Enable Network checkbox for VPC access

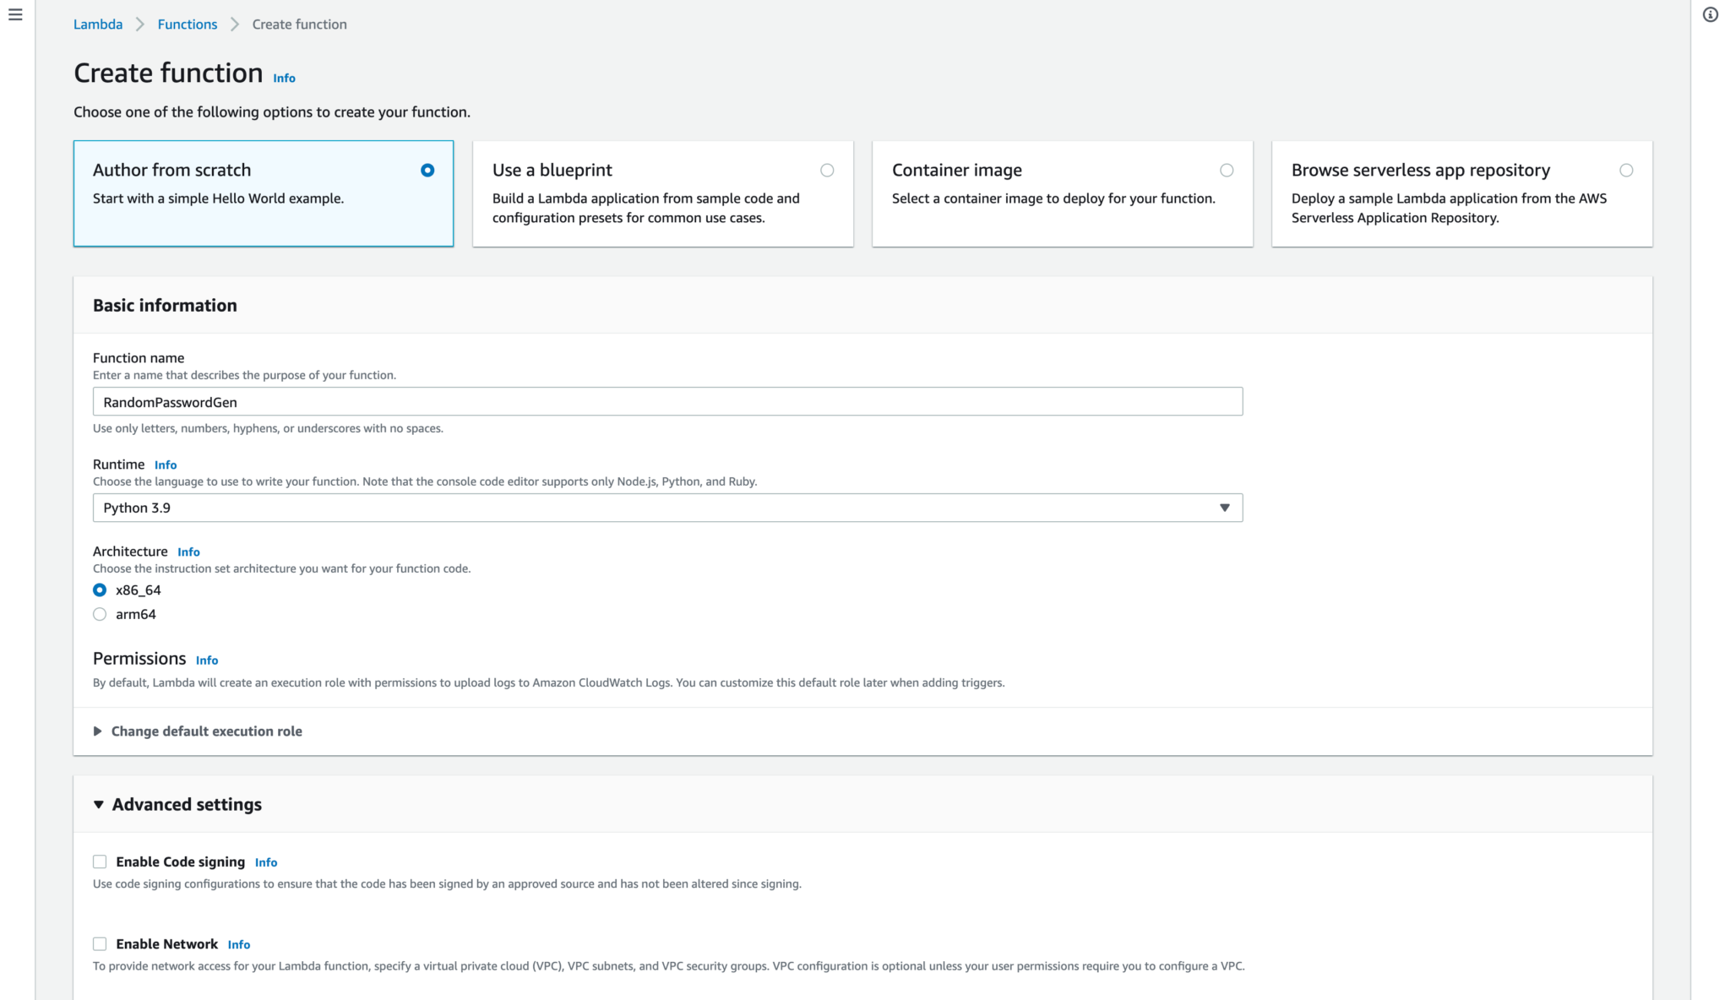click(100, 943)
